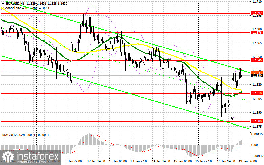Click the 1.1680 price axis label
264x165 pixels.
point(257,29)
